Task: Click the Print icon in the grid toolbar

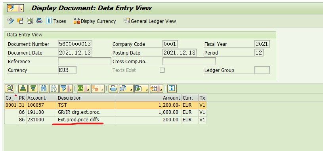Action: click(113, 89)
